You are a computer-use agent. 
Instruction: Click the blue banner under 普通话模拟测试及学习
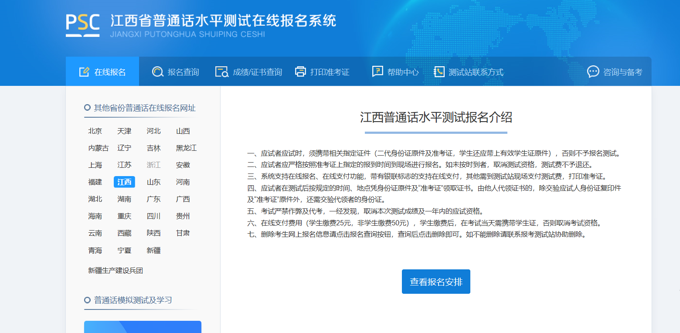pos(143,327)
